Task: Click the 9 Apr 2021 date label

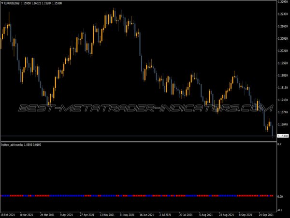Action: coord(66,215)
